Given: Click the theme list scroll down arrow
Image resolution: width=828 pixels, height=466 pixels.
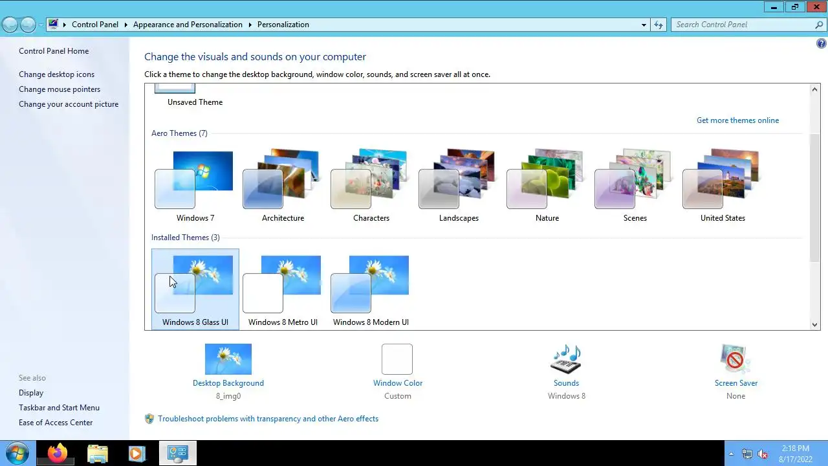Looking at the screenshot, I should tap(814, 325).
